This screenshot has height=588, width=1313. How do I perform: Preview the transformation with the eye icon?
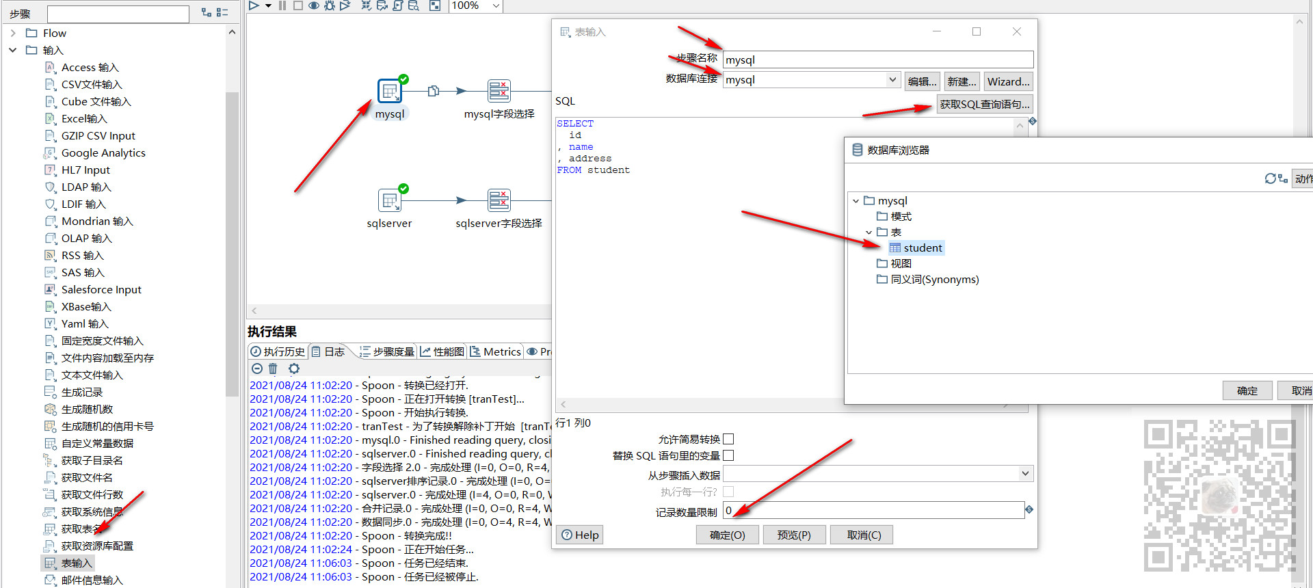314,5
